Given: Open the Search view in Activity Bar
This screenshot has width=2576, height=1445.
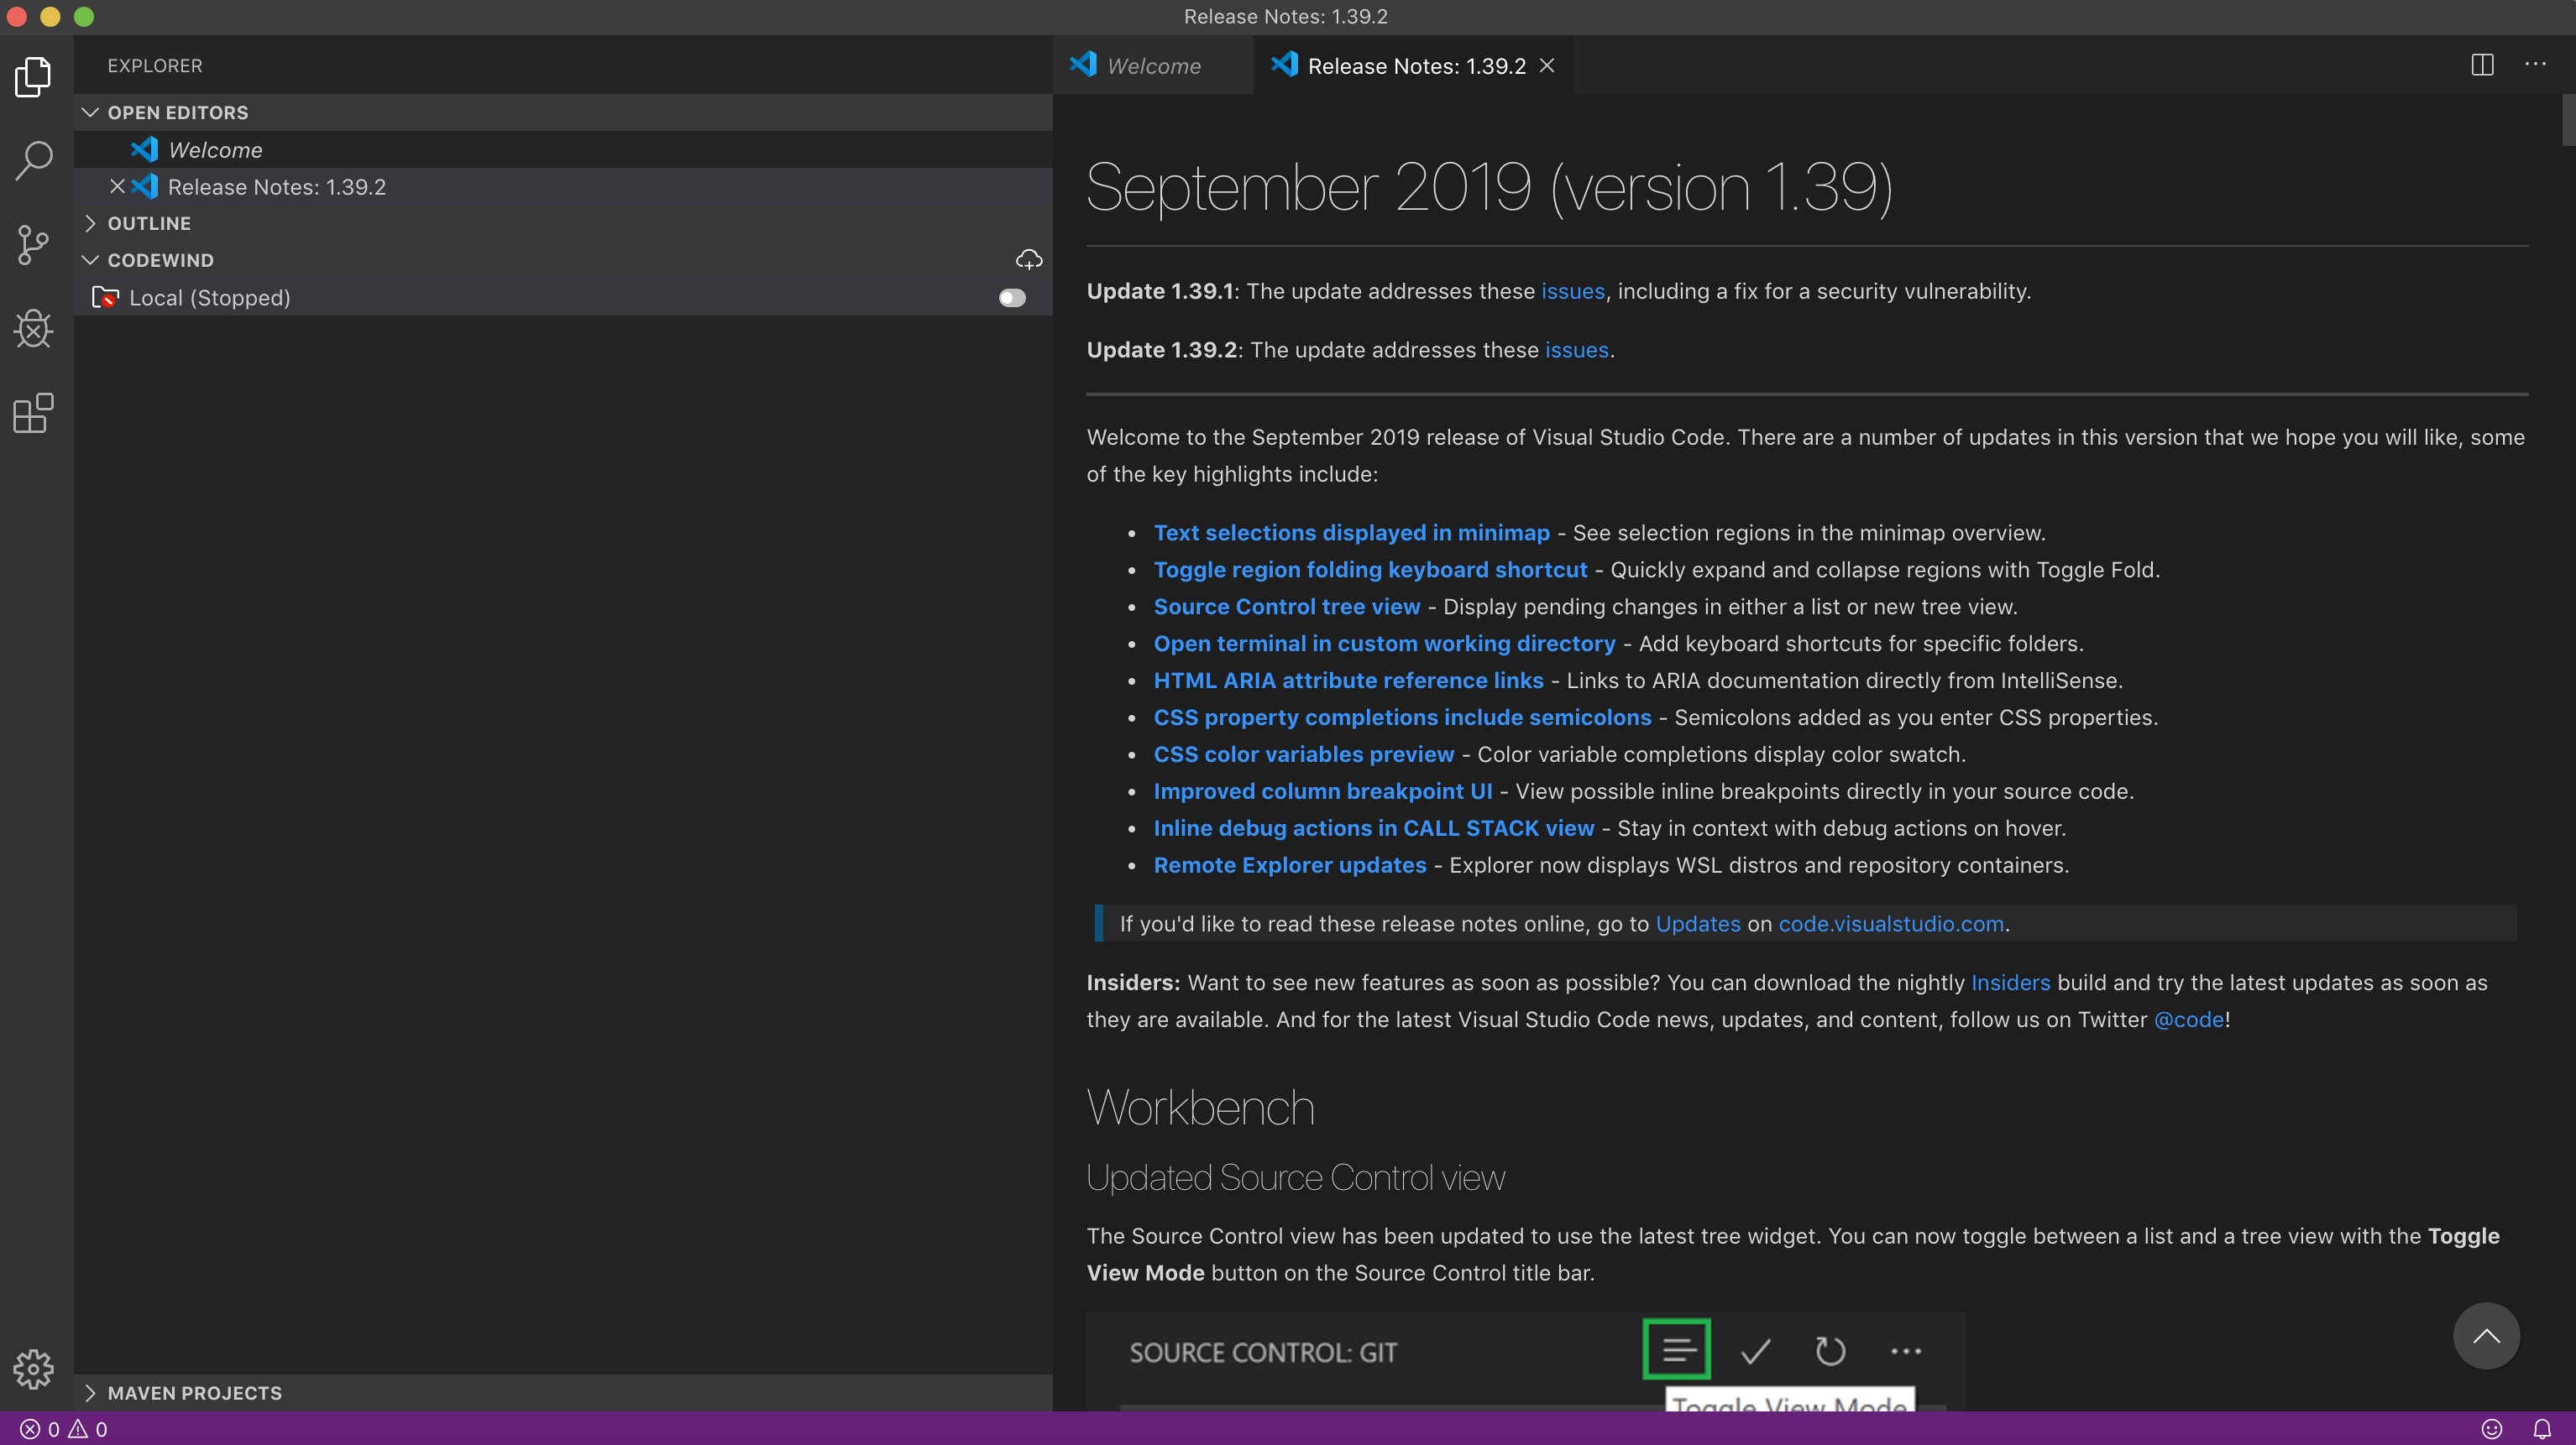Looking at the screenshot, I should click(x=33, y=159).
